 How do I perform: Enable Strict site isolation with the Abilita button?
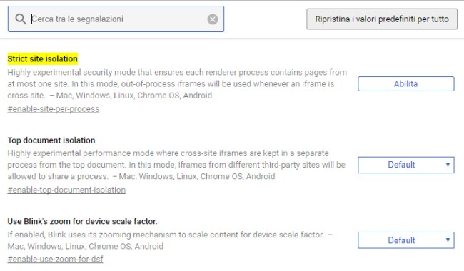[x=405, y=84]
